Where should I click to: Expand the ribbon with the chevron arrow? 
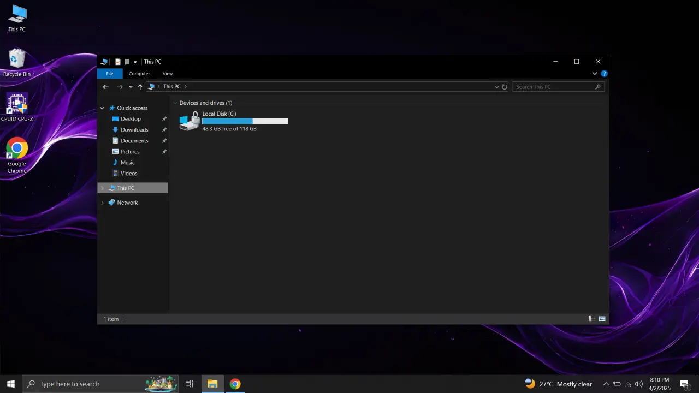(595, 74)
